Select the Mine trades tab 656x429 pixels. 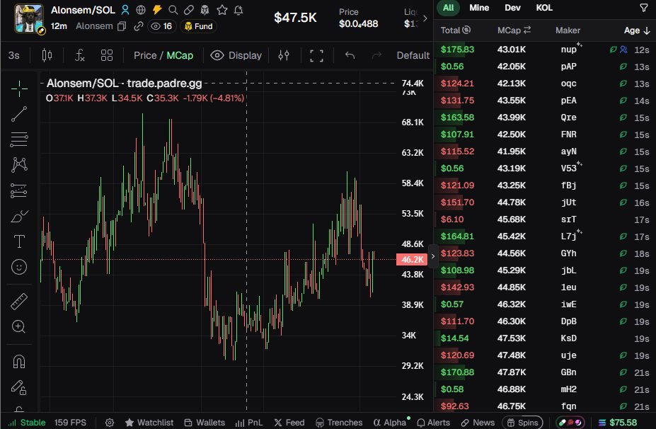(x=479, y=8)
